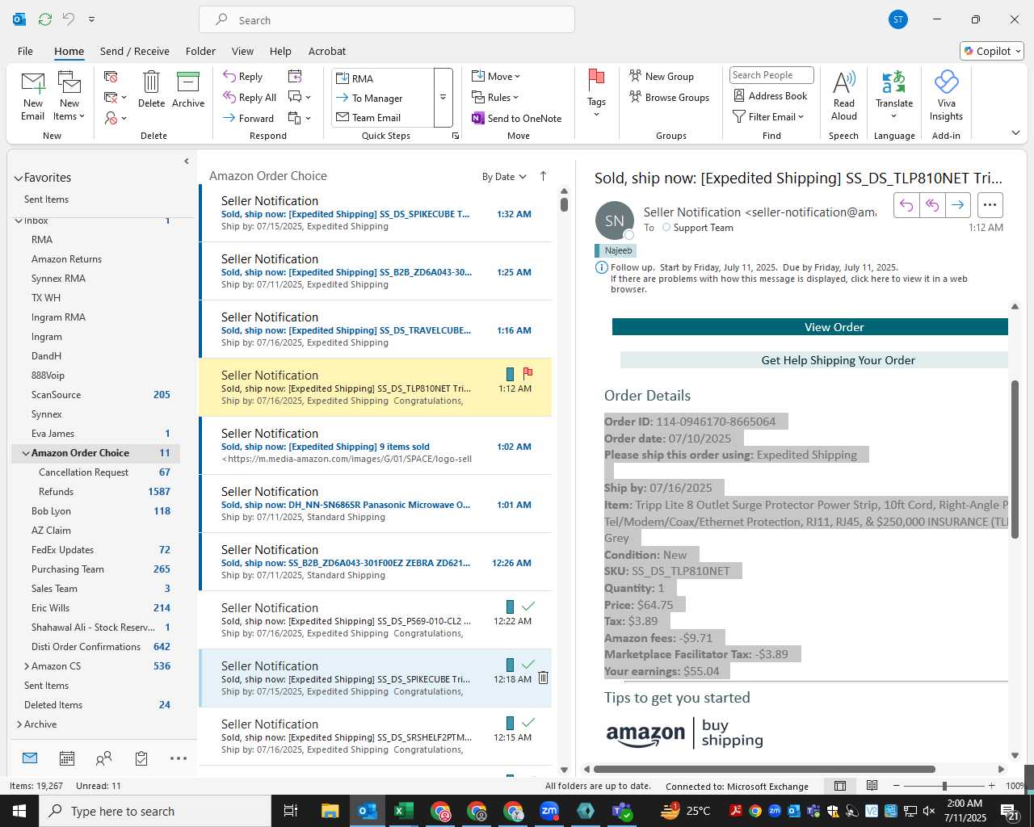Open Tags flag menu

[596, 94]
